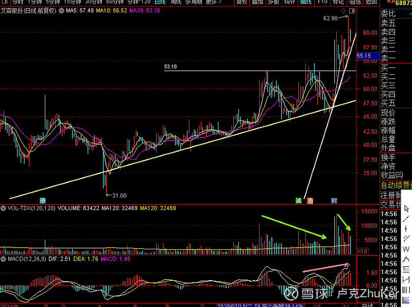Viewport: 412px width, 307px height.
Task: Switch to the 分时 intraday tab
Action: pyautogui.click(x=18, y=2)
